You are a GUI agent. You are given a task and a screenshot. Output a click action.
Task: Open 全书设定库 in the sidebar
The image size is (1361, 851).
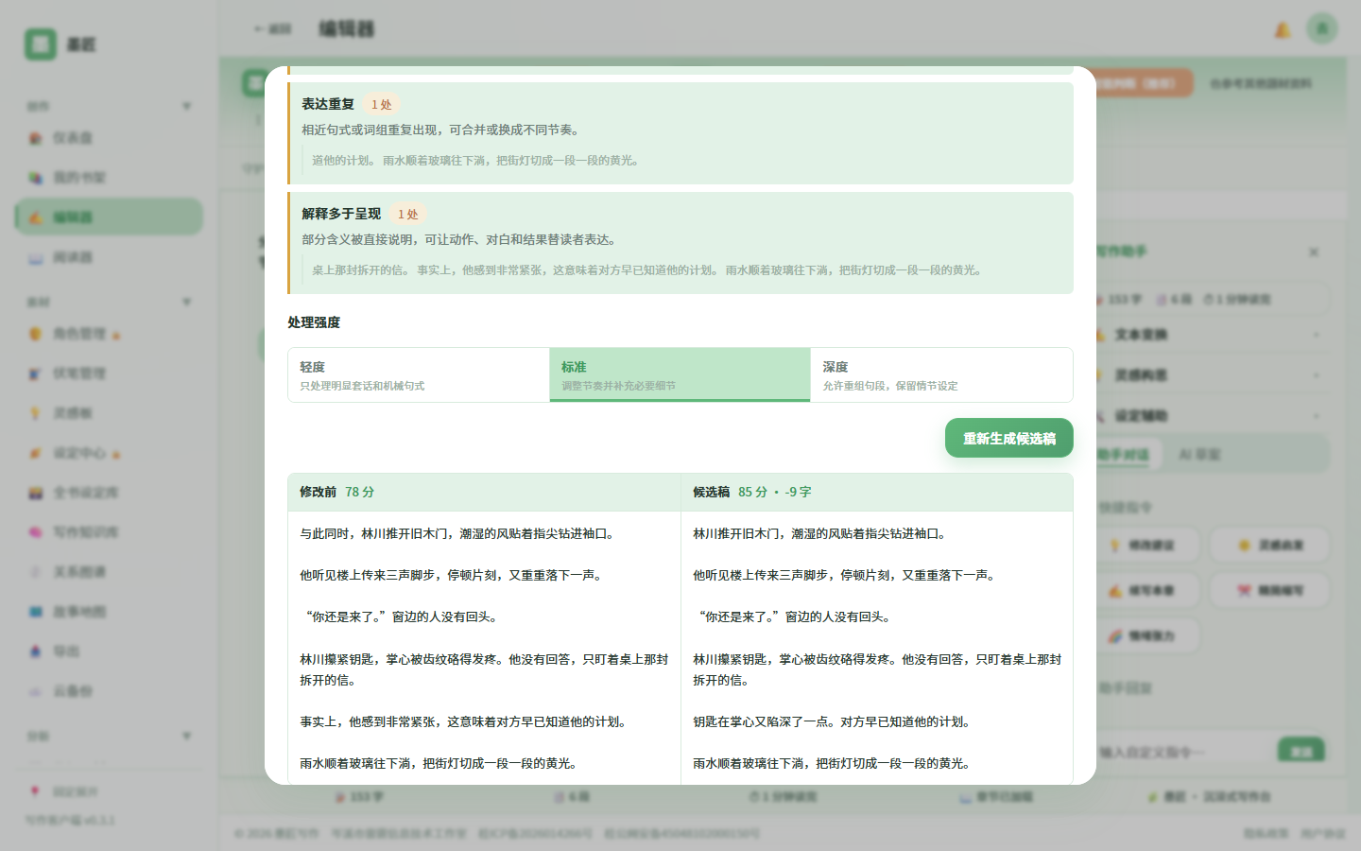click(109, 493)
